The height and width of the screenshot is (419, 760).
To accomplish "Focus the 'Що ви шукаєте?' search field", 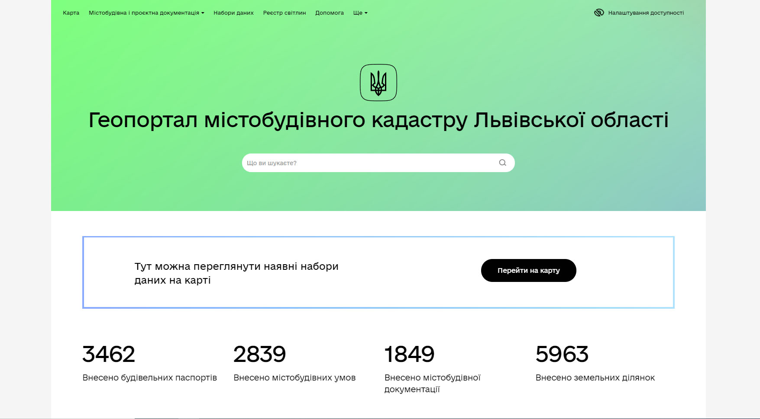I will [368, 163].
